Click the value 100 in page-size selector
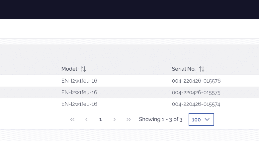 [196, 120]
